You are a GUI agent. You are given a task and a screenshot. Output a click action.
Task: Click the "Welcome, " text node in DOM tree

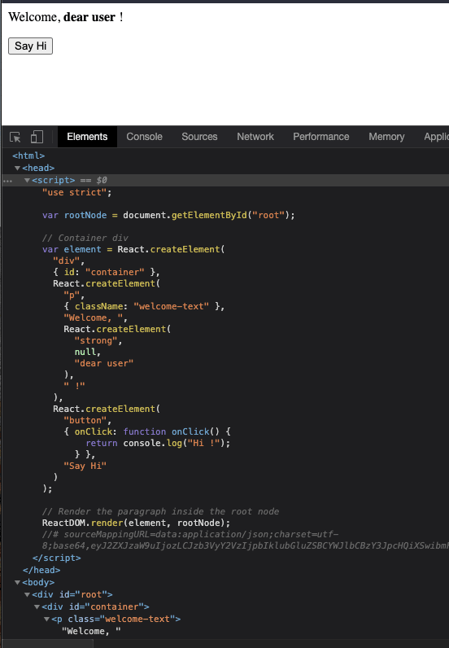tap(91, 632)
